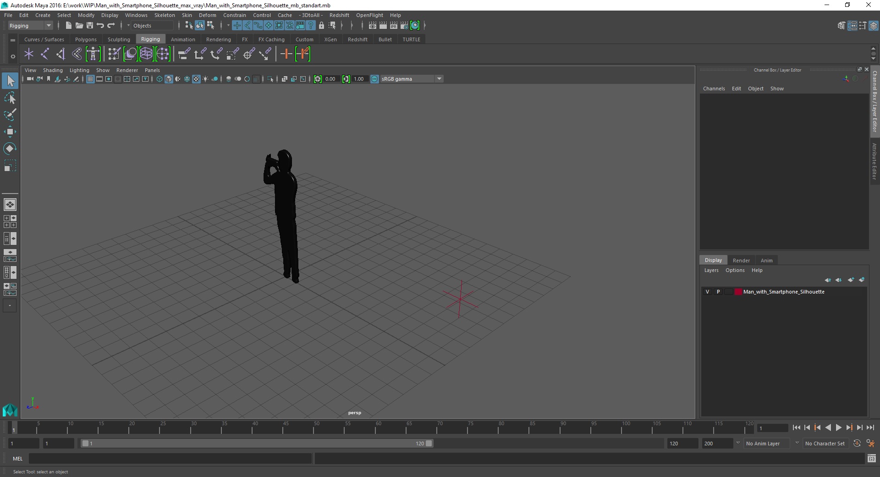Toggle use all lights in viewport

tap(205, 79)
